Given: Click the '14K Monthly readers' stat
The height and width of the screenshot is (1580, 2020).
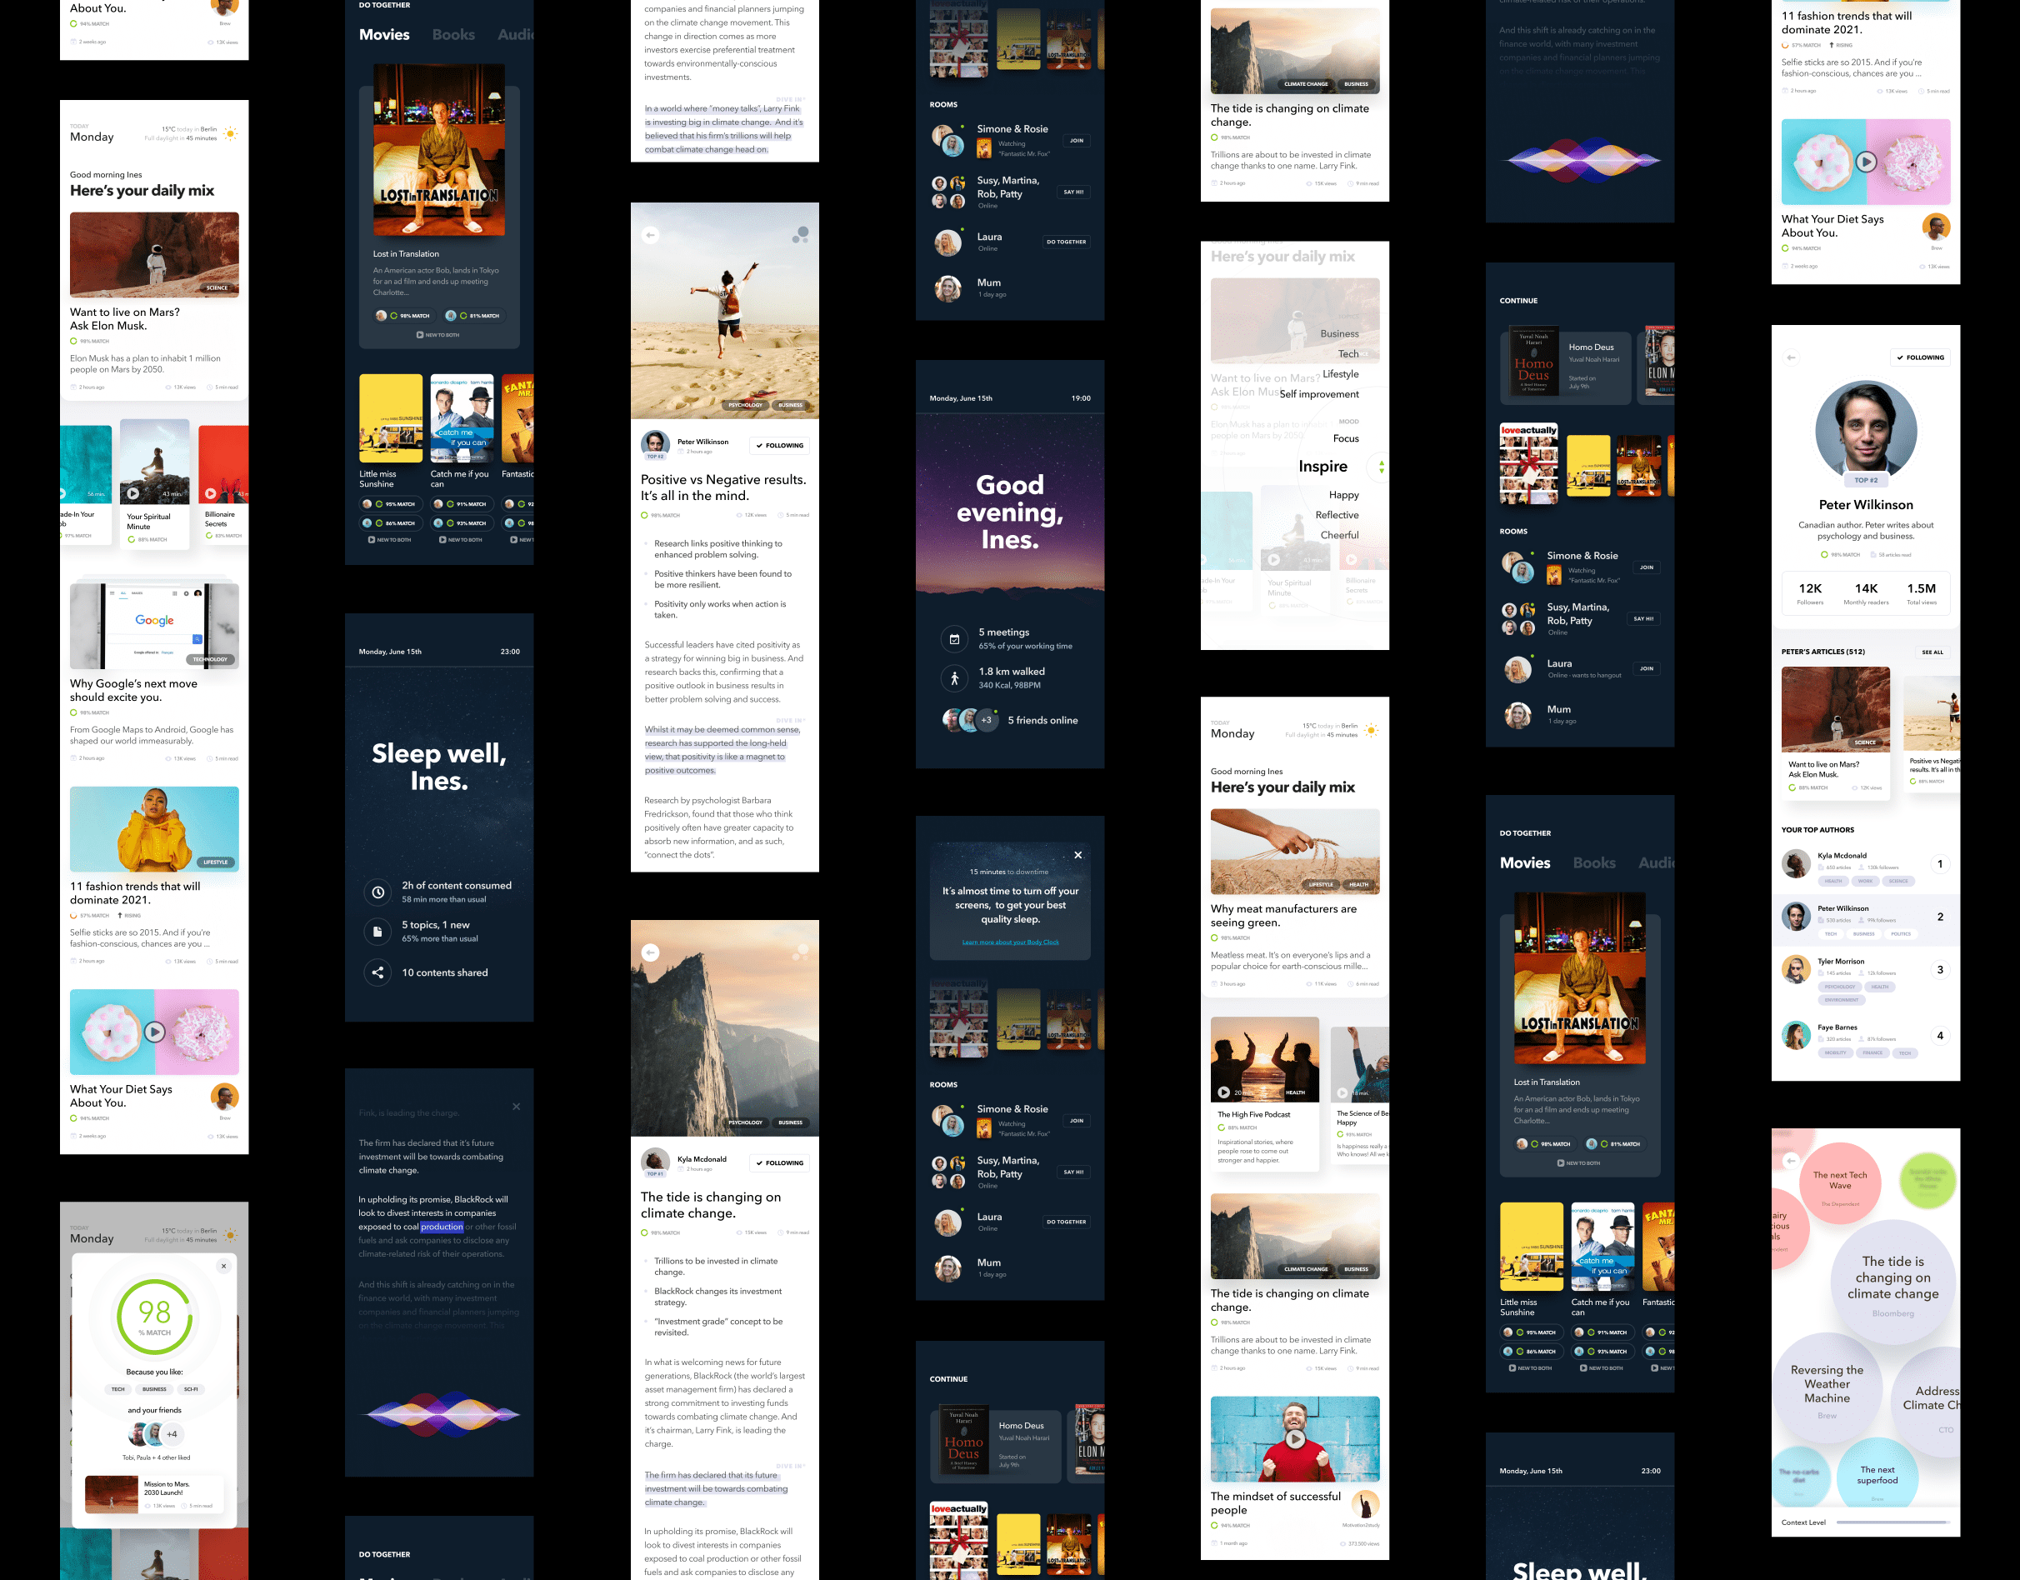Looking at the screenshot, I should tap(1866, 593).
